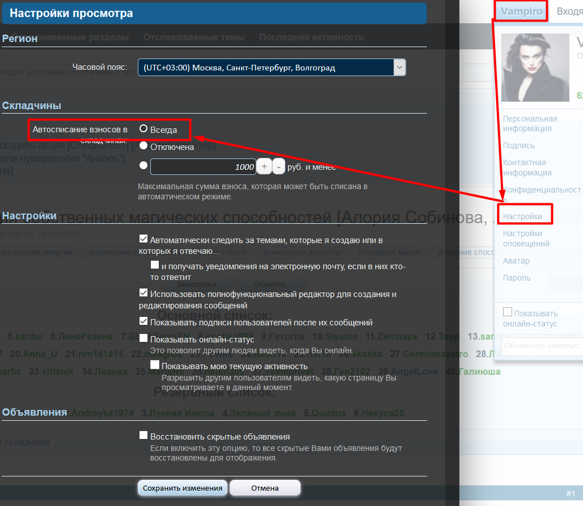The image size is (583, 506).
Task: Enable "Показывать онлайн-статус" in the settings form
Action: tap(143, 338)
